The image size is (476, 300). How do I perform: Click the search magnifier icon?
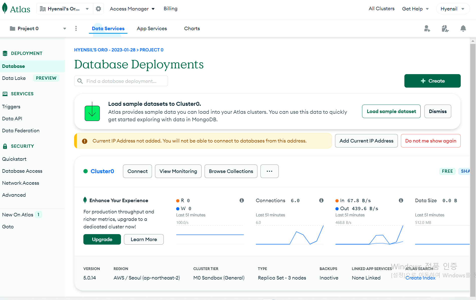point(80,81)
